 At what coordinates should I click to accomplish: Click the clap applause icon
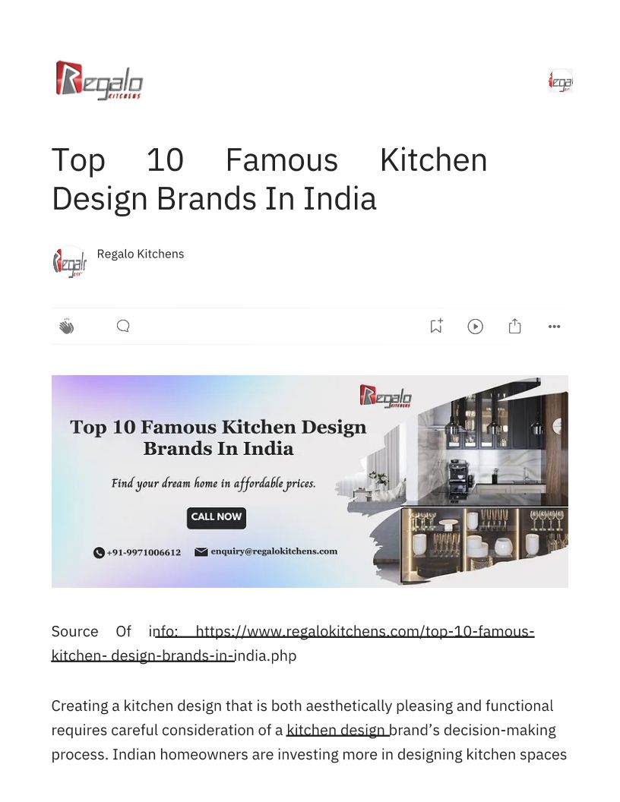click(67, 326)
